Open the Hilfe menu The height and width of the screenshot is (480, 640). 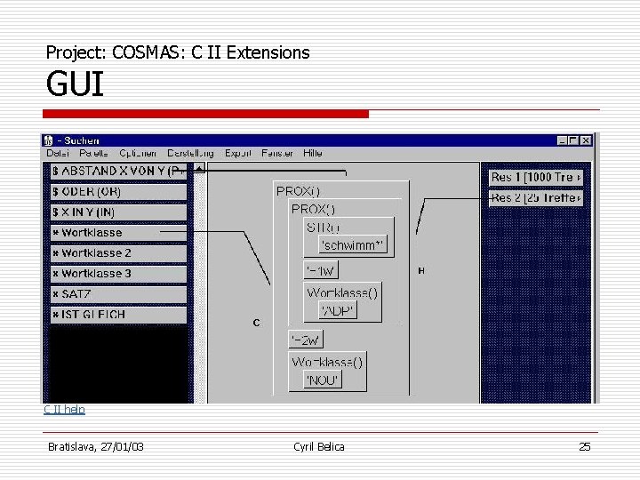(x=313, y=153)
